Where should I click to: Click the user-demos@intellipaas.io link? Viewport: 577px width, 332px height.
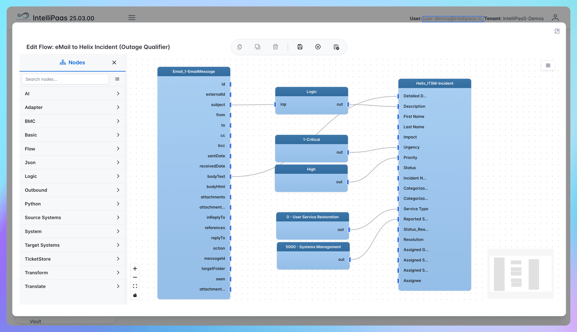tap(453, 18)
